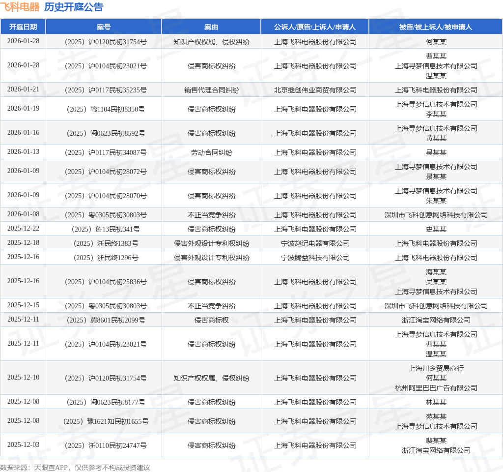503x472 pixels.
Task: Click the 案号 column header
Action: click(104, 27)
